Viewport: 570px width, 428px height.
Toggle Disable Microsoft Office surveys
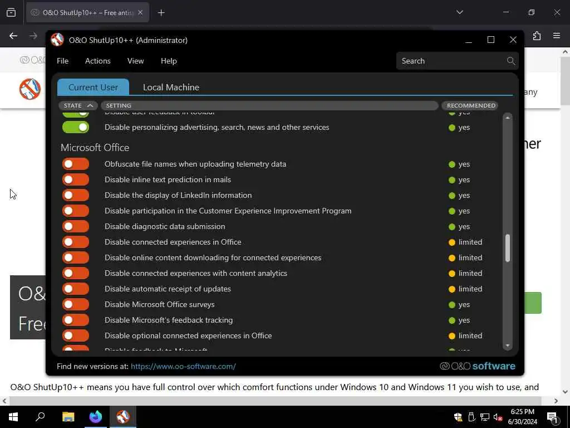[x=76, y=305]
